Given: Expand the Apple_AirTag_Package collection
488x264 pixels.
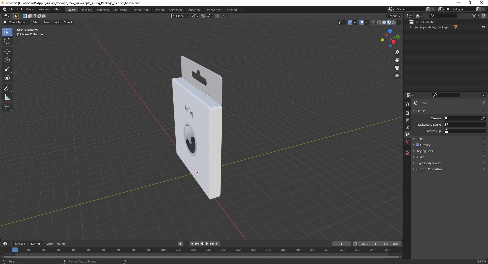Looking at the screenshot, I should pyautogui.click(x=411, y=27).
